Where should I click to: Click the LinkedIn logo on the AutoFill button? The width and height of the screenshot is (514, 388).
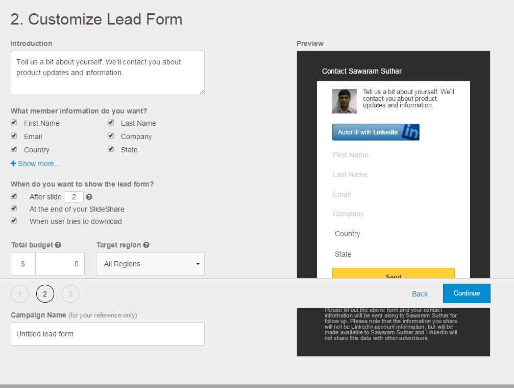click(x=411, y=132)
